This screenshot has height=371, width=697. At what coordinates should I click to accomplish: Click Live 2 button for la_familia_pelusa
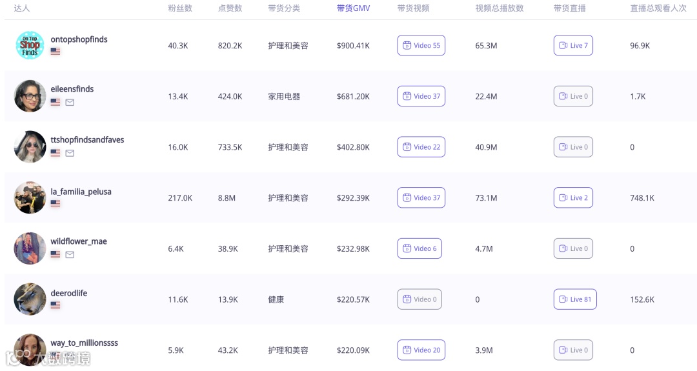(573, 197)
